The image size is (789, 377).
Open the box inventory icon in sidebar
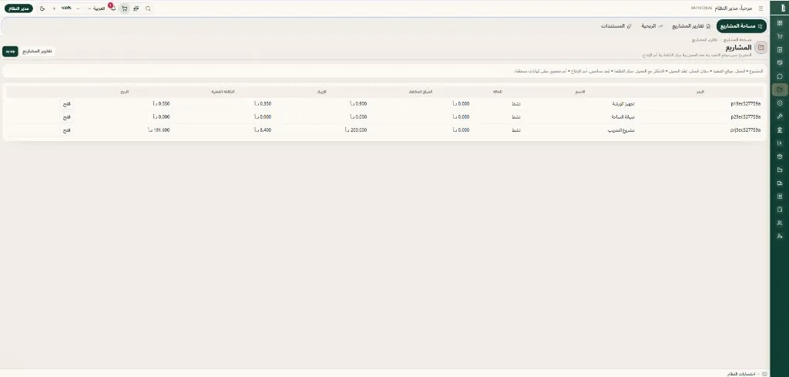(x=780, y=156)
